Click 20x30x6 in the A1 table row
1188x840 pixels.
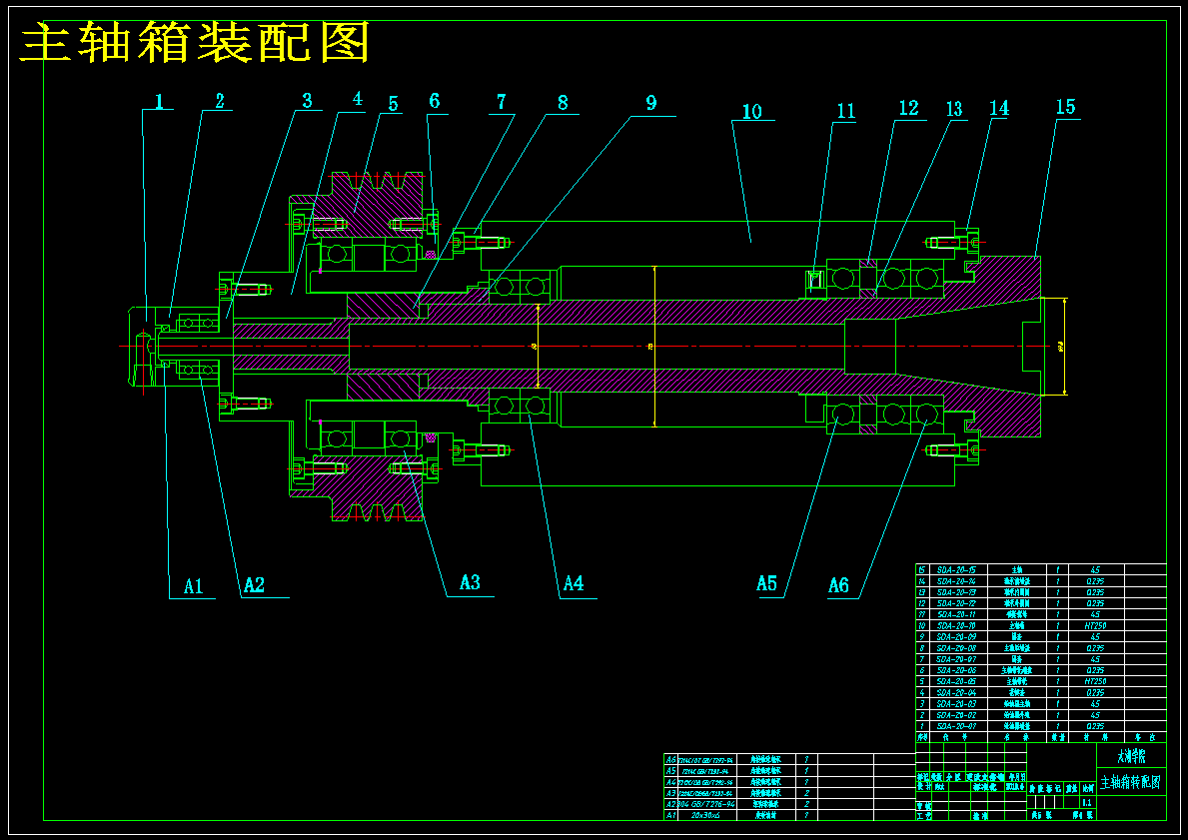pos(705,815)
